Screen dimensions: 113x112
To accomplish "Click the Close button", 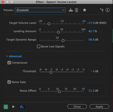I will (77, 107).
